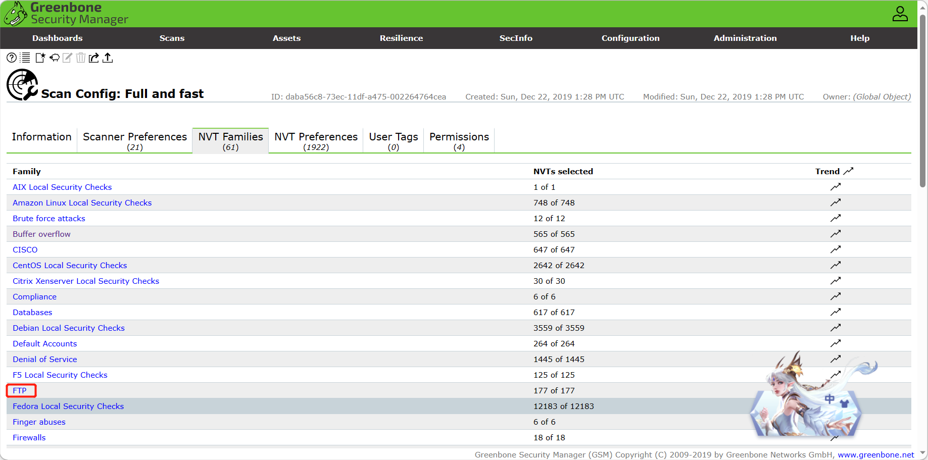Import a scan config with the upload arrow icon

108,58
